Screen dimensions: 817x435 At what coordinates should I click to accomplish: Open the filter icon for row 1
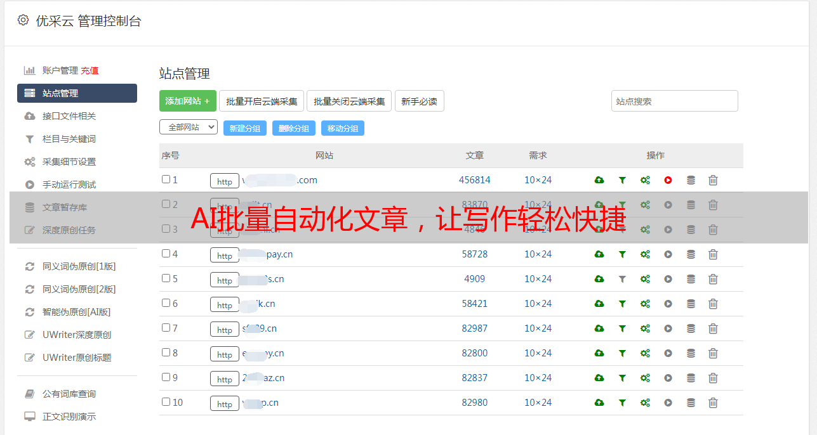(622, 180)
